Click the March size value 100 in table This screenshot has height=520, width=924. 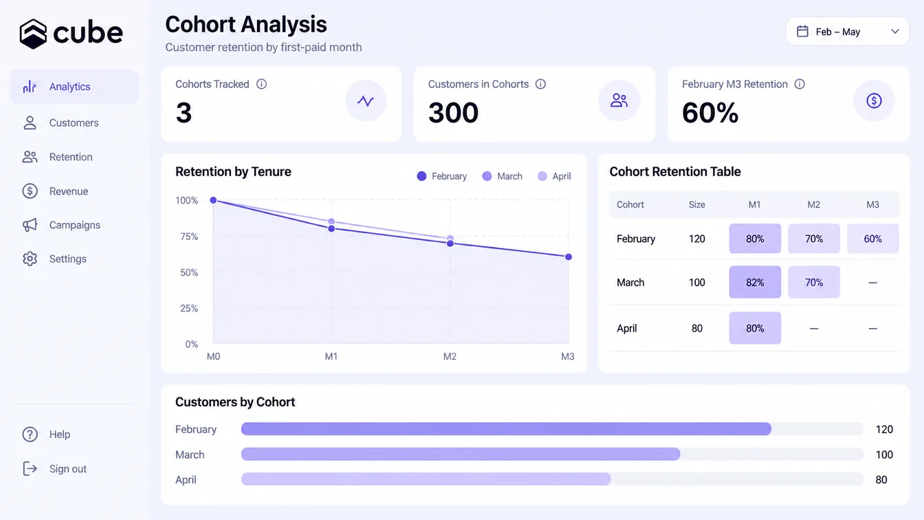[697, 282]
